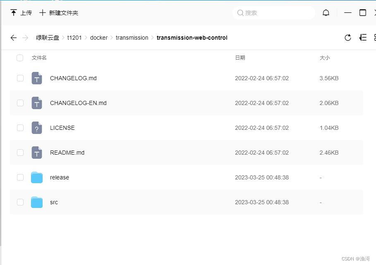Select the CHANGELOG-EN.md file name
Screen dimensions: 376x265
tap(78, 103)
